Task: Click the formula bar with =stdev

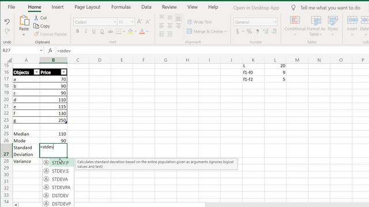Action: click(x=212, y=51)
